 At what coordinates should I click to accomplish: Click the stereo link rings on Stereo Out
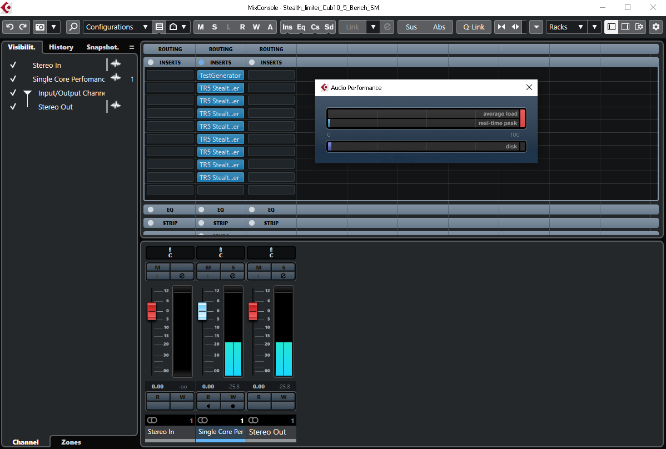click(x=253, y=420)
